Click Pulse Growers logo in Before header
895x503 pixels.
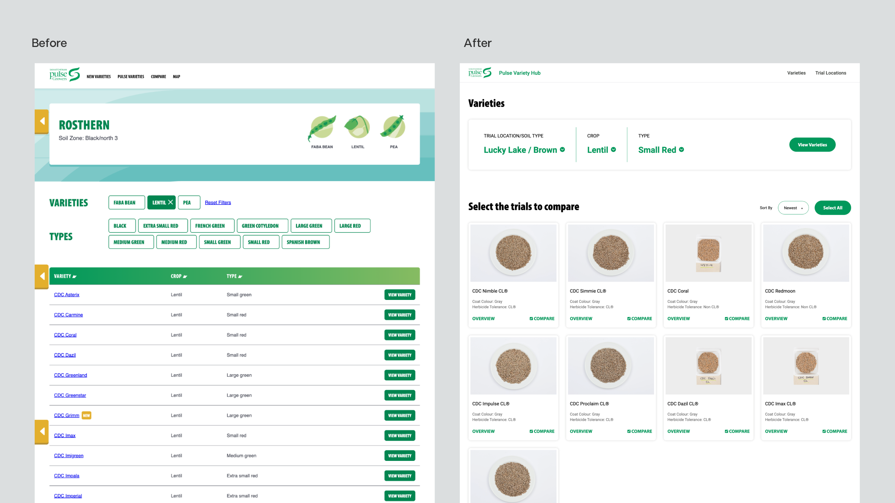coord(65,75)
